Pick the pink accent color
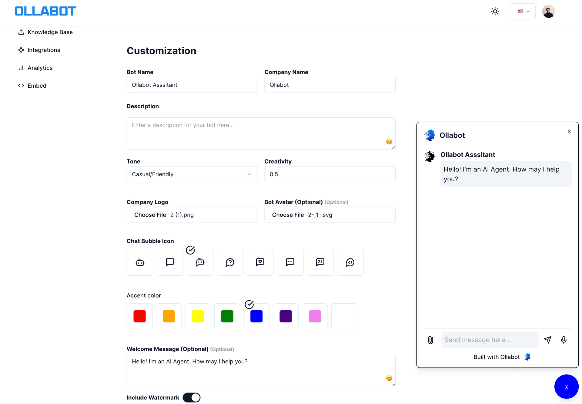This screenshot has height=404, width=582. point(315,316)
